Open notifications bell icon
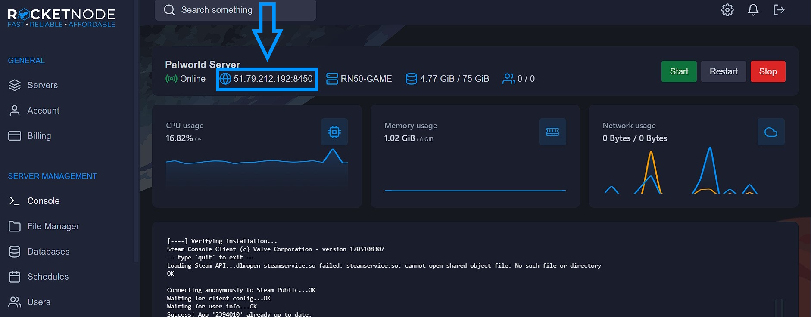The width and height of the screenshot is (811, 317). [x=753, y=10]
